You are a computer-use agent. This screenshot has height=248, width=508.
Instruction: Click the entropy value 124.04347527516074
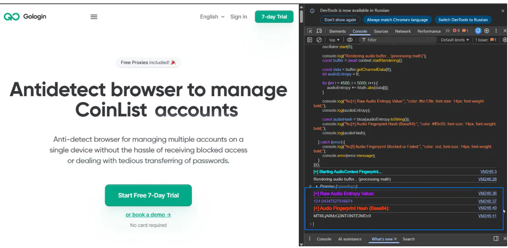tap(333, 201)
